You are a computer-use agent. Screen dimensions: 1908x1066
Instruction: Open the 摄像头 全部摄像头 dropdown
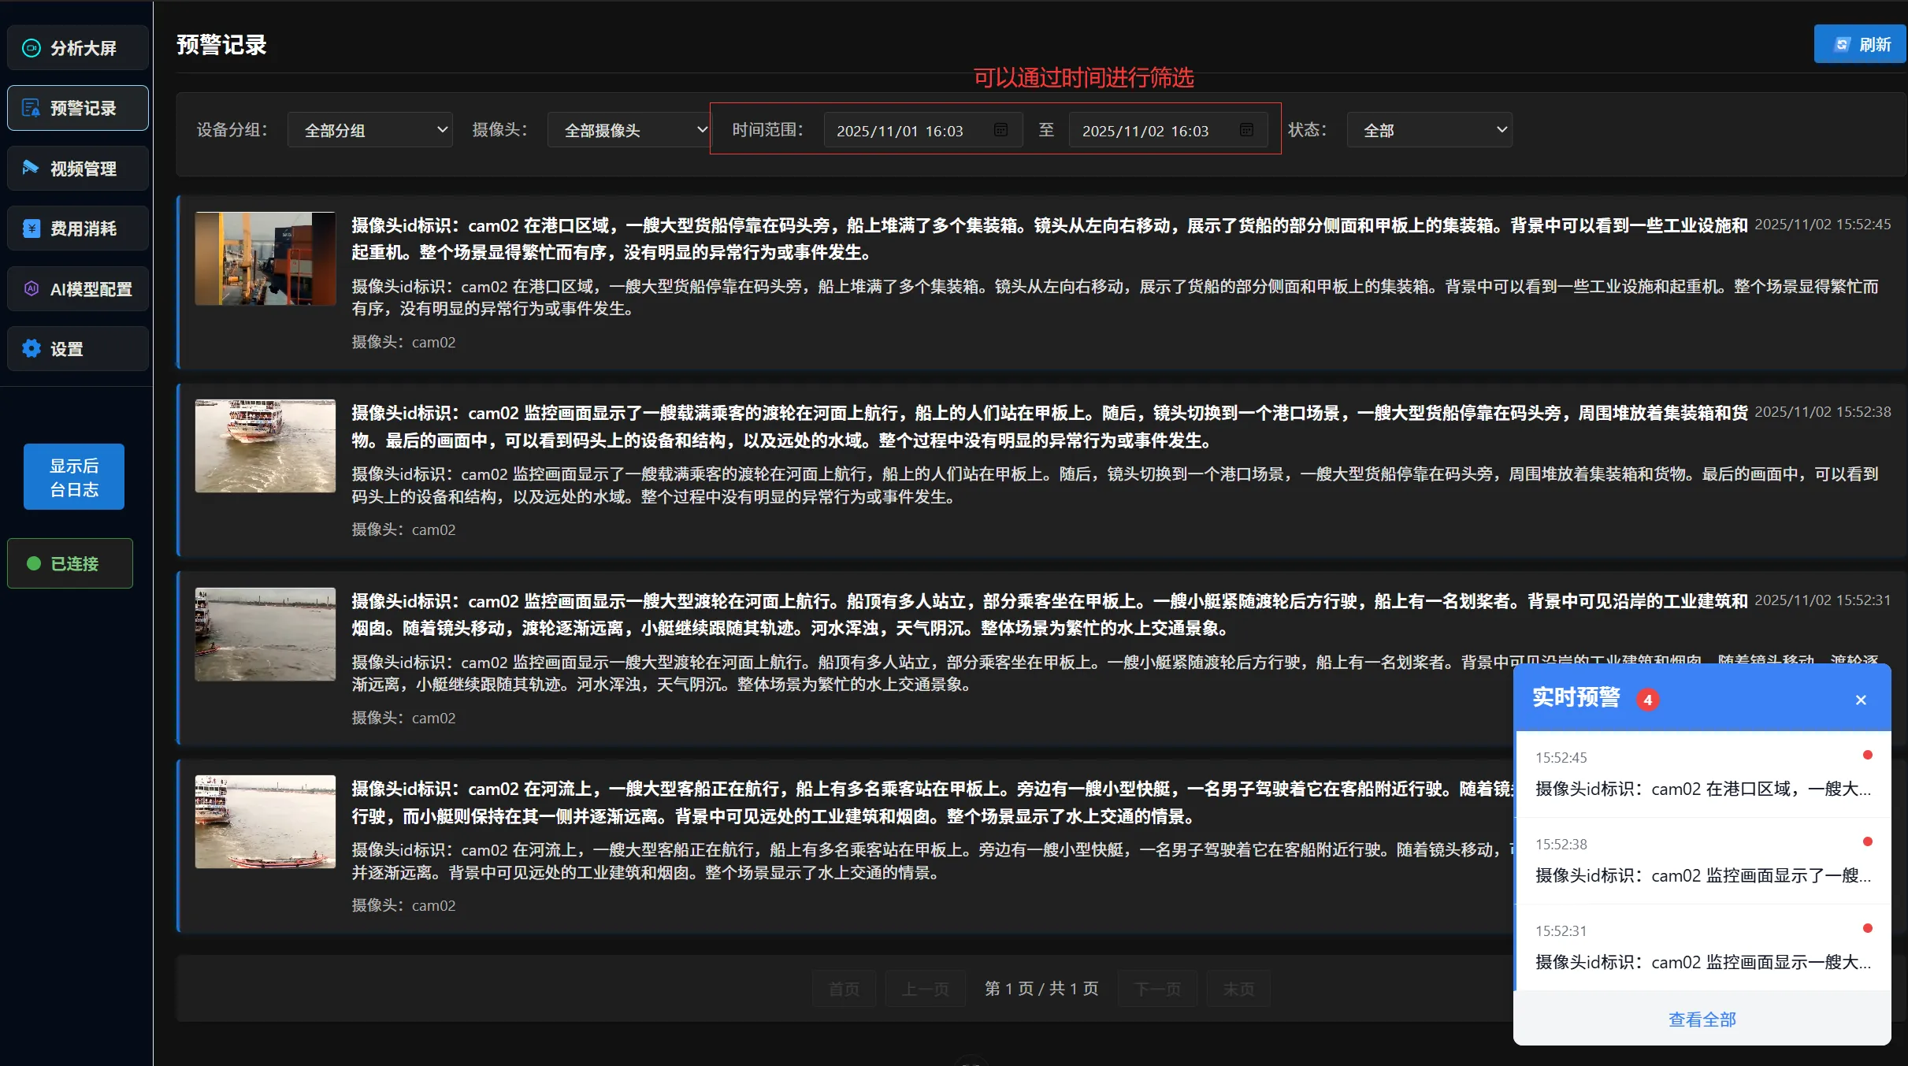point(629,130)
